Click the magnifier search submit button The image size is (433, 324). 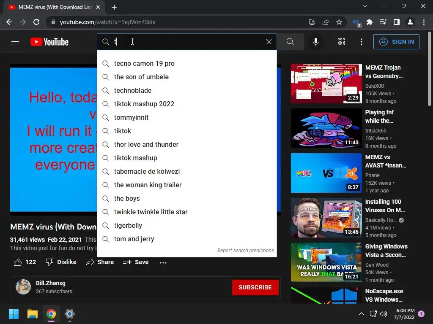coord(290,42)
